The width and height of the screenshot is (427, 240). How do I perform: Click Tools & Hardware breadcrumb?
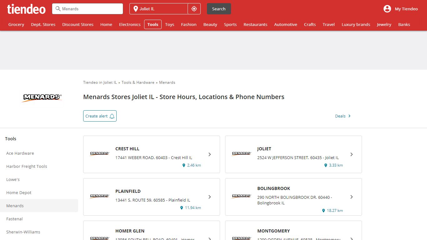[x=138, y=82]
